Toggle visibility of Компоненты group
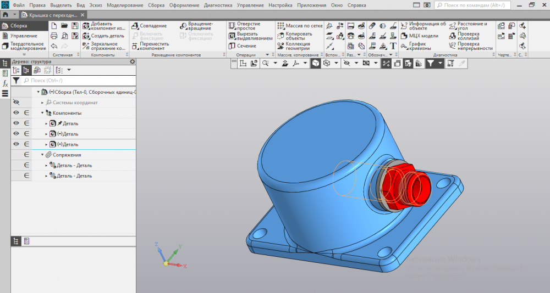The image size is (550, 293). pos(16,112)
